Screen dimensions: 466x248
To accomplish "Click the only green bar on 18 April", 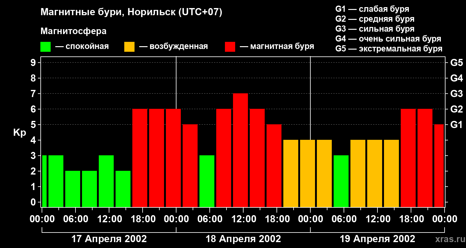I will (207, 181).
